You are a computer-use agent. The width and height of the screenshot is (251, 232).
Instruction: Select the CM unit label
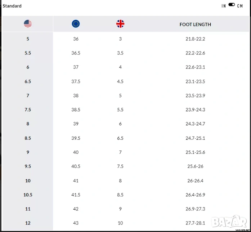240,6
